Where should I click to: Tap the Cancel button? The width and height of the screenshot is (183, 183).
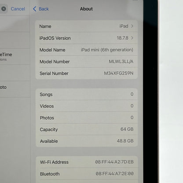18,9
